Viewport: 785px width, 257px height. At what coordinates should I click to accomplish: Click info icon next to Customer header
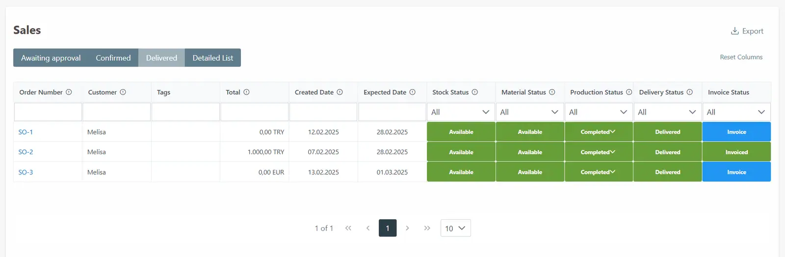123,92
